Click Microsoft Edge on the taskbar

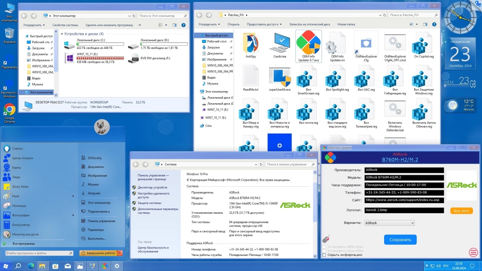tap(31, 266)
